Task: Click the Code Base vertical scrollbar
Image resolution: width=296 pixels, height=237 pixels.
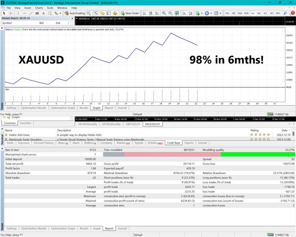Action: pyautogui.click(x=293, y=135)
